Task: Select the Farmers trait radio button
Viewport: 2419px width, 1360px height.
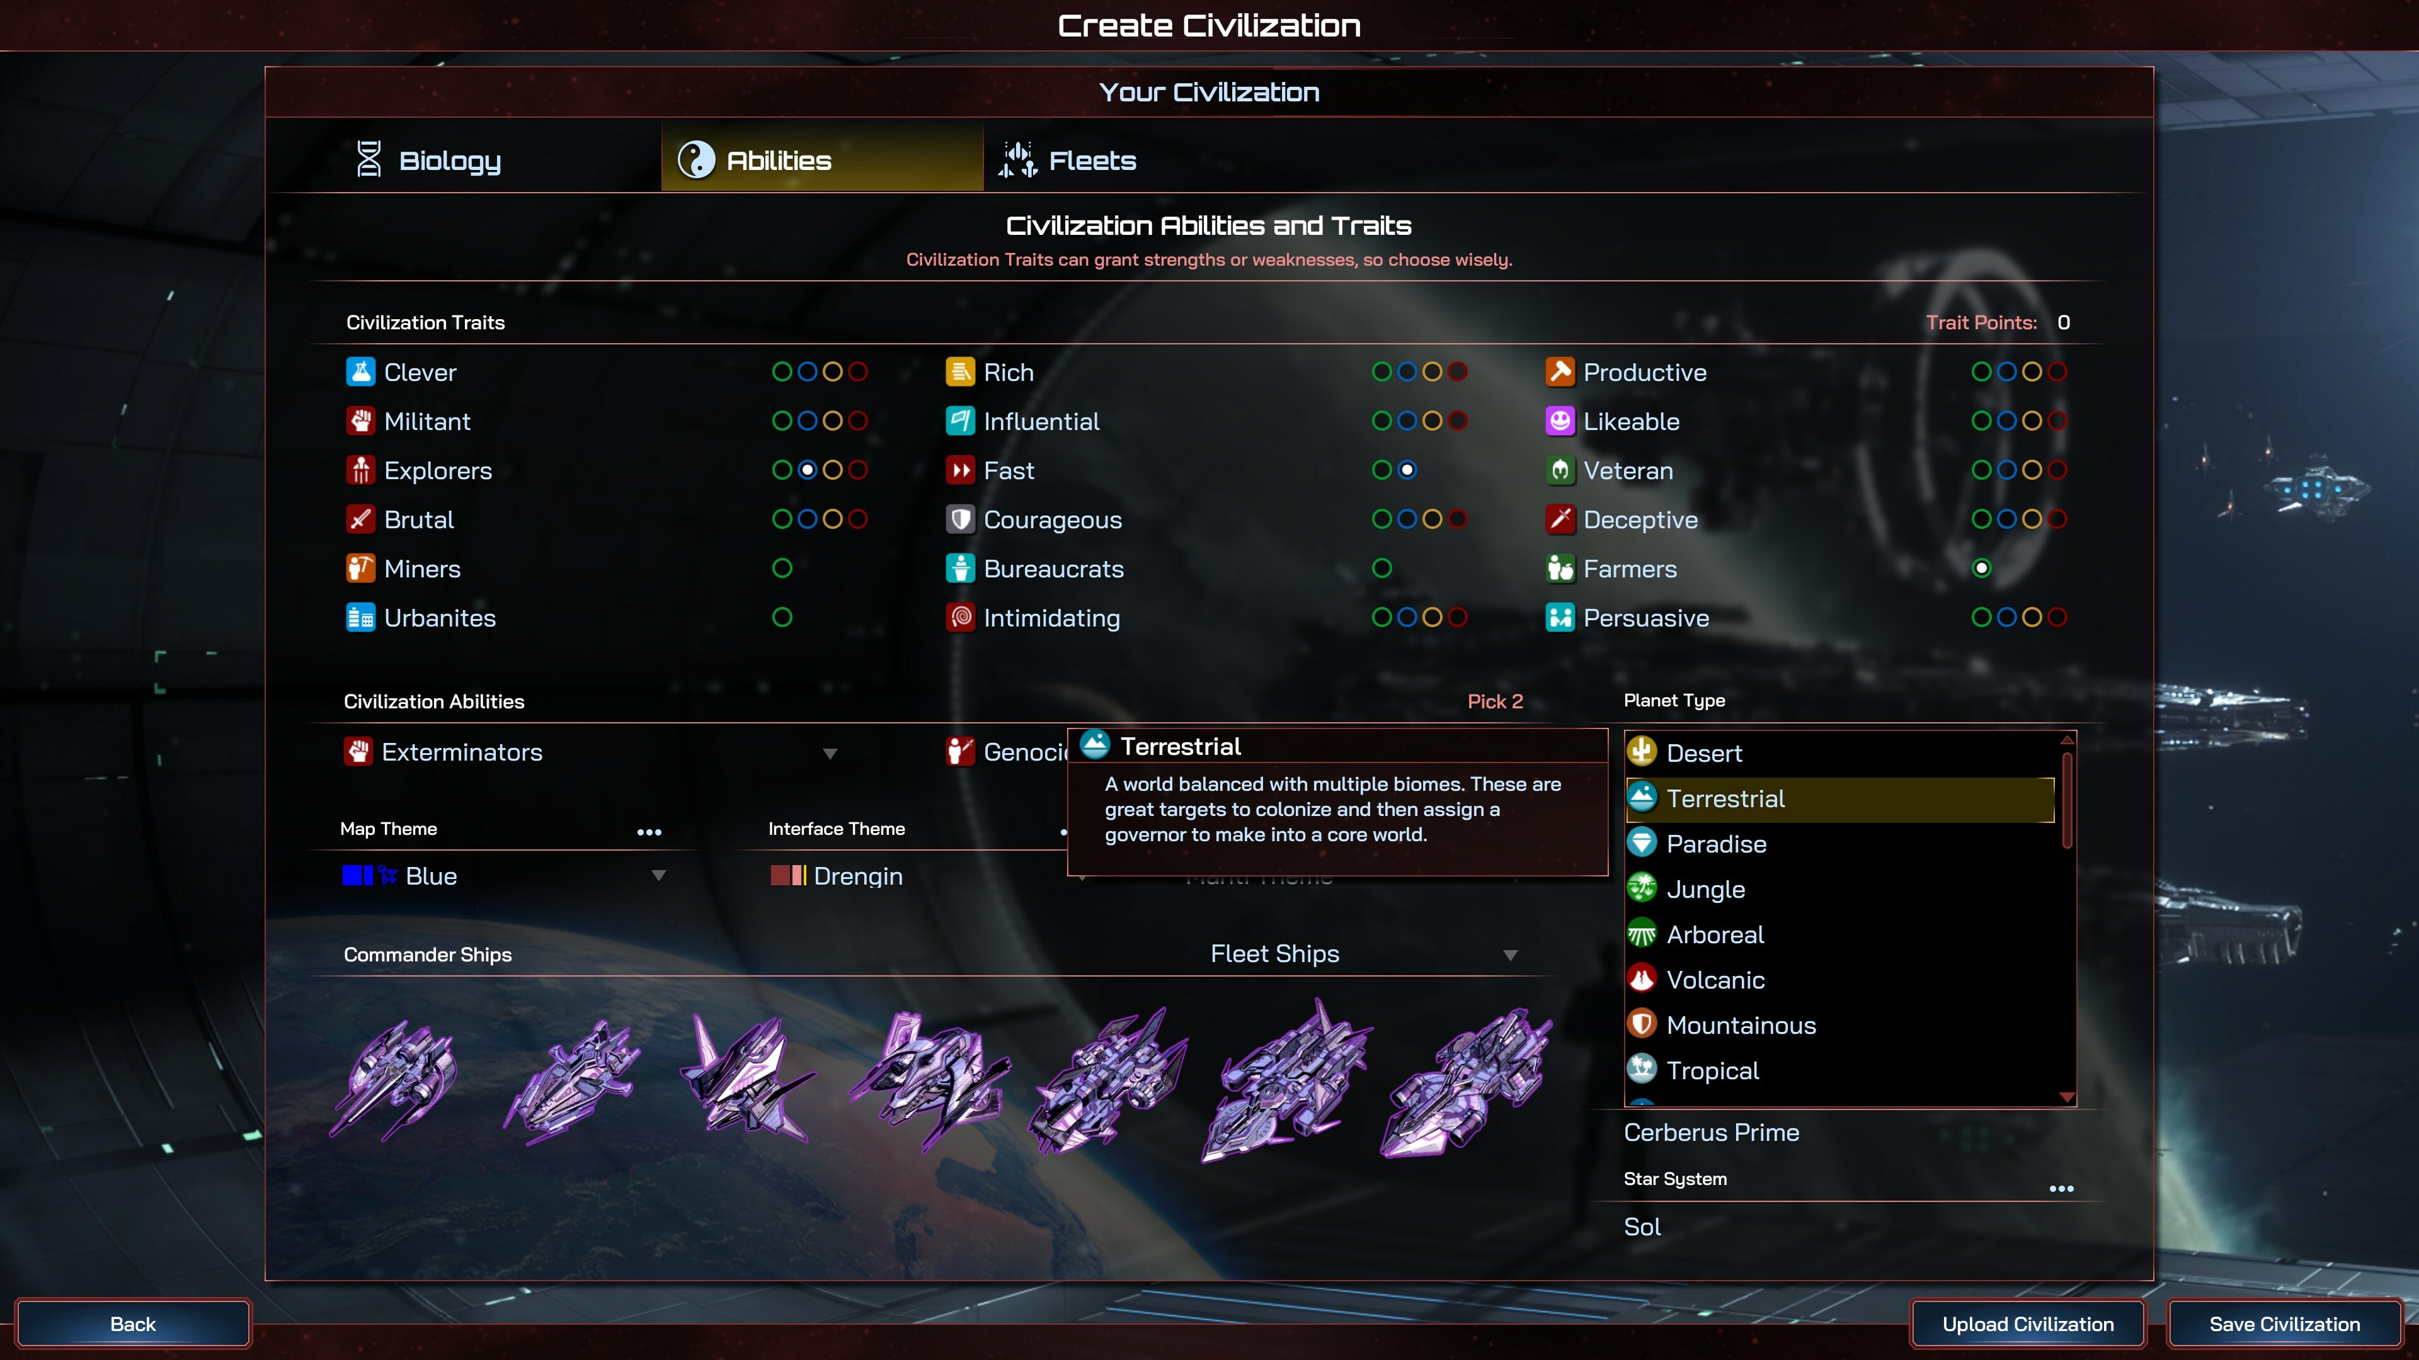Action: [1981, 568]
